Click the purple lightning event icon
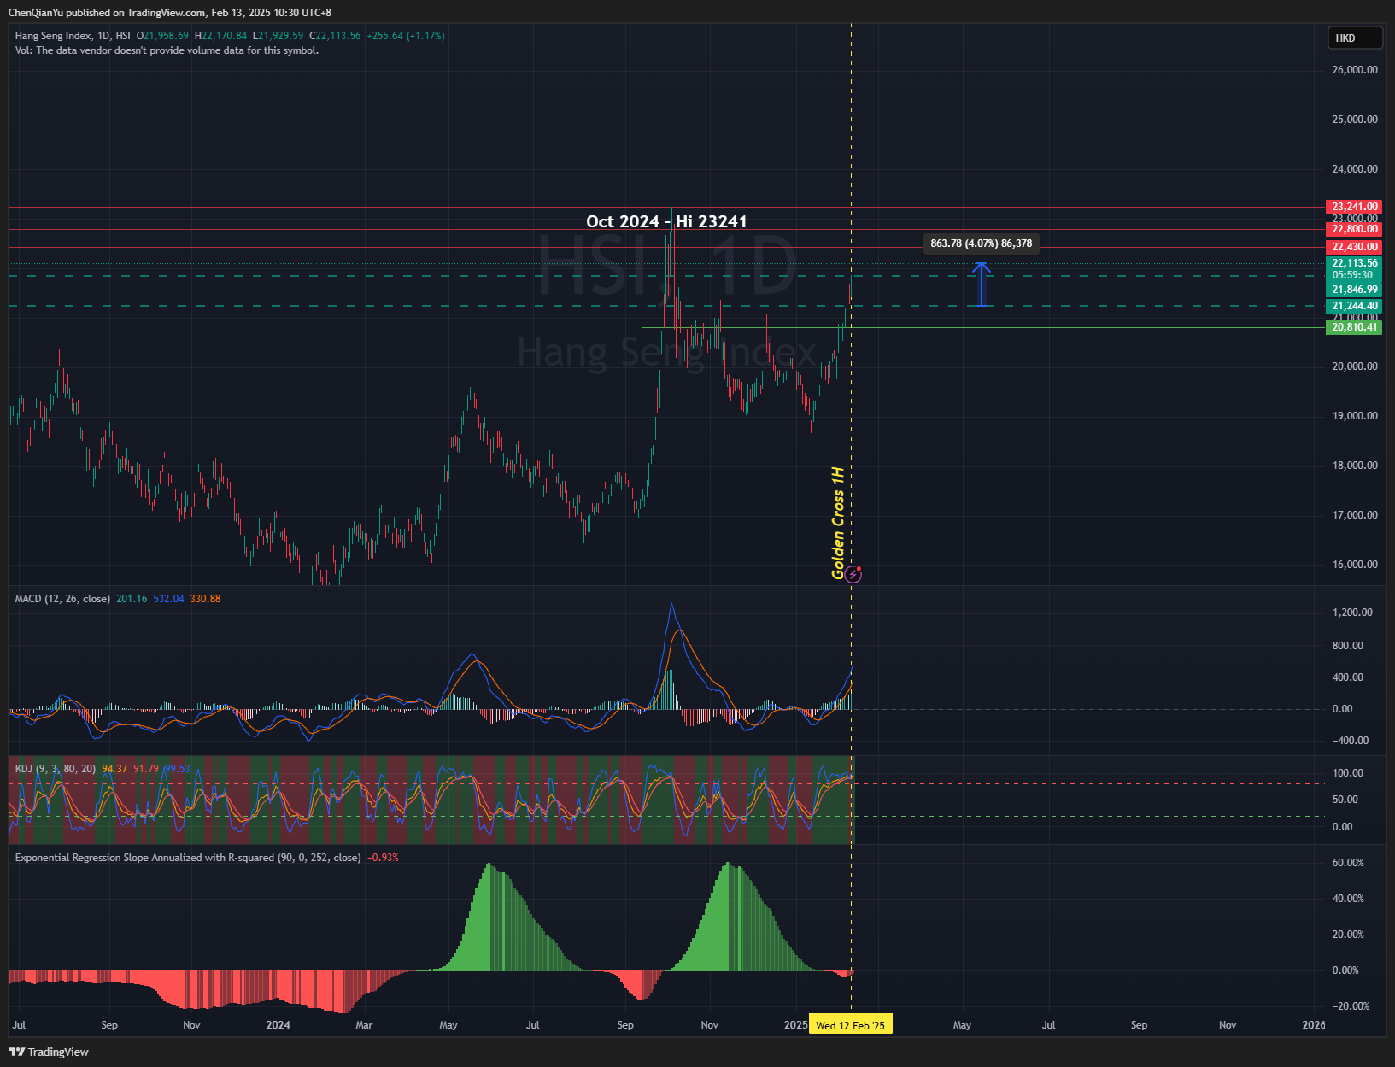1395x1067 pixels. tap(853, 574)
